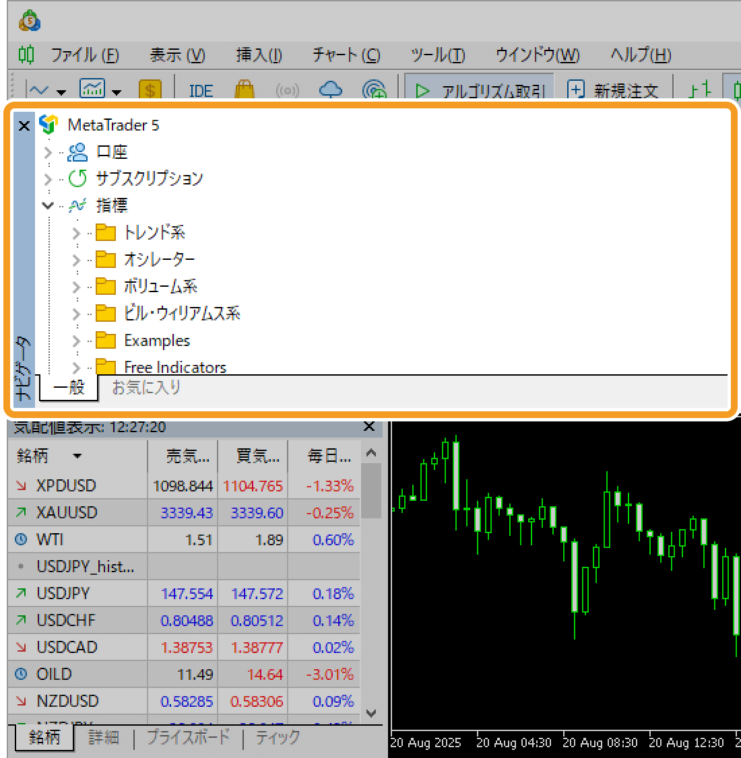The width and height of the screenshot is (741, 758).
Task: Open the MQL IDE editor
Action: pyautogui.click(x=201, y=91)
